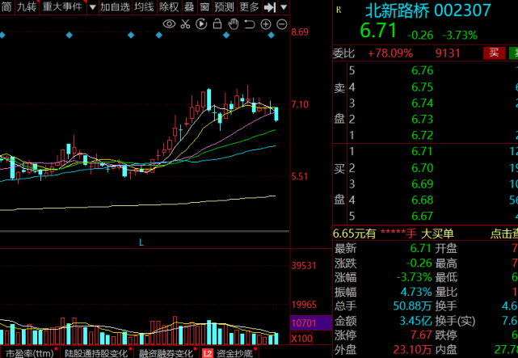Click the R badge beside stock name
Viewport: 518px width, 358px height.
(339, 11)
